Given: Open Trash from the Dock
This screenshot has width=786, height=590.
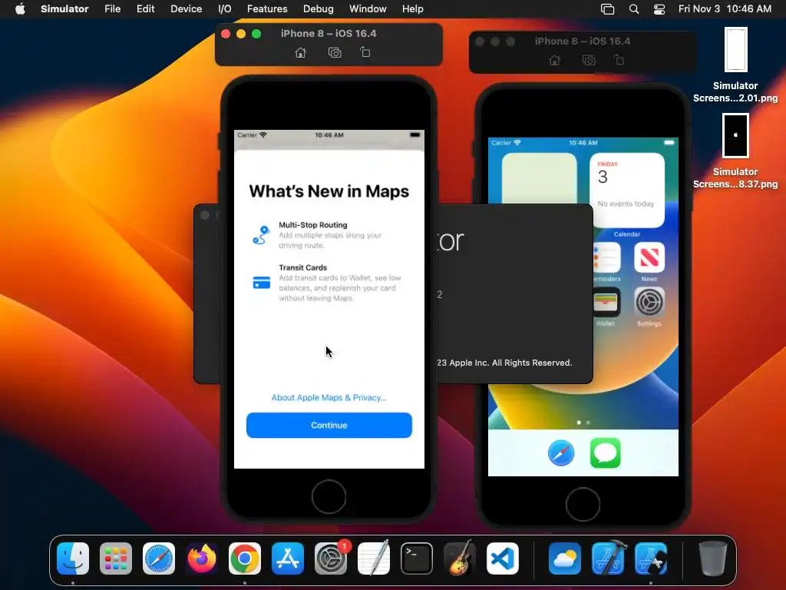Looking at the screenshot, I should coord(713,559).
